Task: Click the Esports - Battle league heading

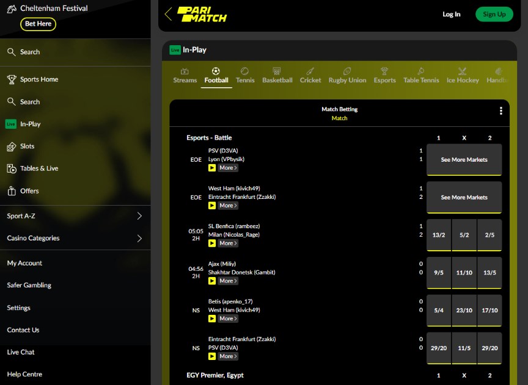Action: click(x=209, y=138)
